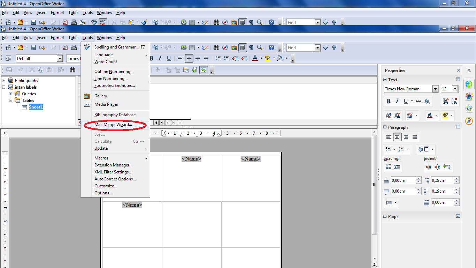Collapse the intan labels database node
476x268 pixels.
4,87
